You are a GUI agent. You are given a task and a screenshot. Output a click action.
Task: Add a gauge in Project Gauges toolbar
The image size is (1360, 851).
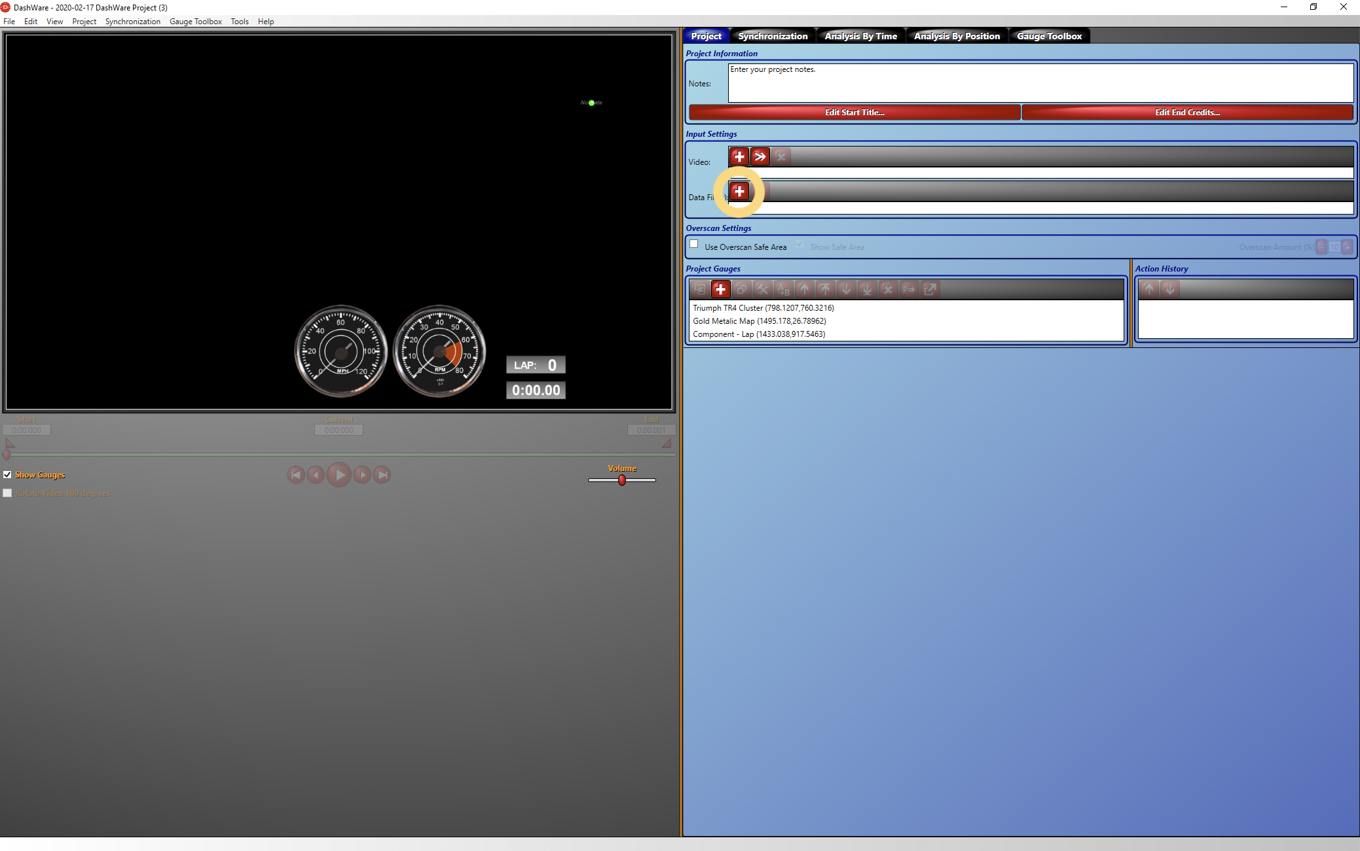[720, 289]
